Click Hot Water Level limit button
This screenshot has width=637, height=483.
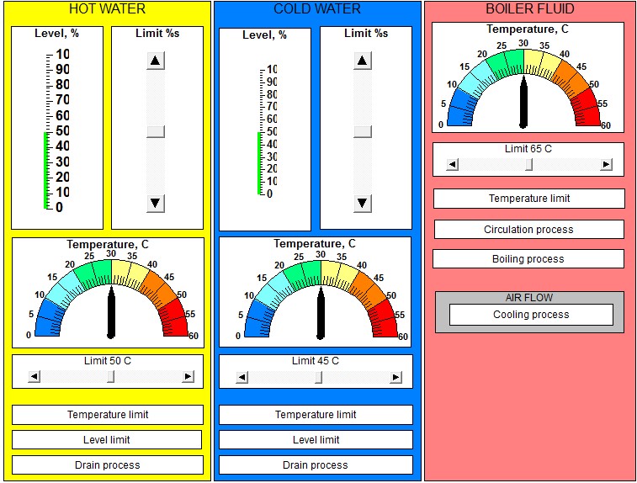(107, 440)
